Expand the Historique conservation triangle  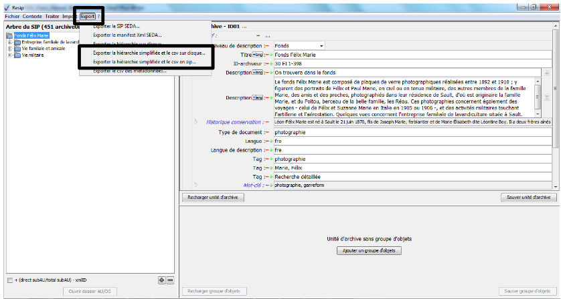click(x=196, y=121)
